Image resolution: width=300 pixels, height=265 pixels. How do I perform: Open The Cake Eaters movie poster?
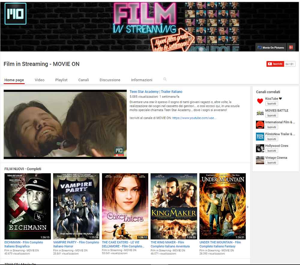(x=125, y=206)
